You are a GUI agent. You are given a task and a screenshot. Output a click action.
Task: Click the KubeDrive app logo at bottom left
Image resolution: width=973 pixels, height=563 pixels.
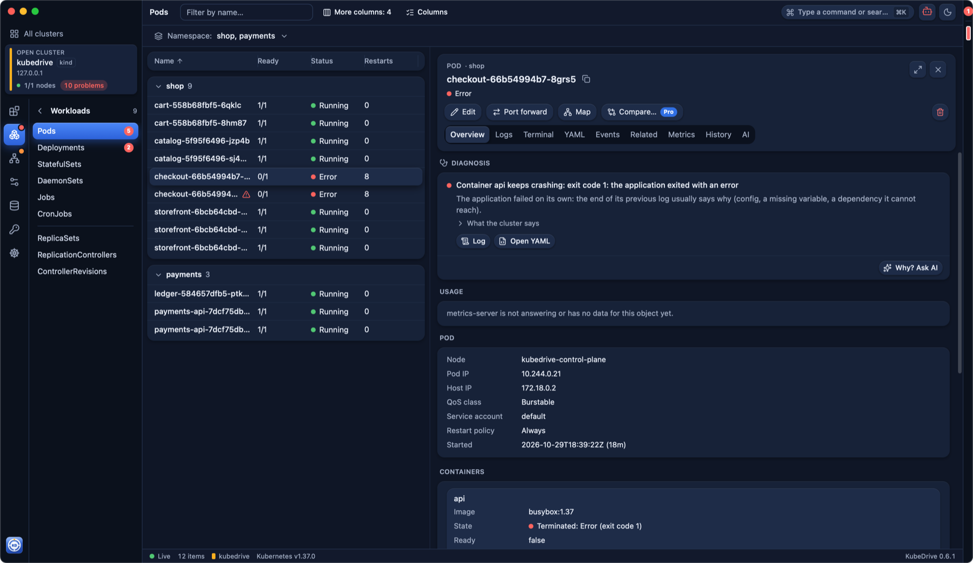[x=15, y=545]
